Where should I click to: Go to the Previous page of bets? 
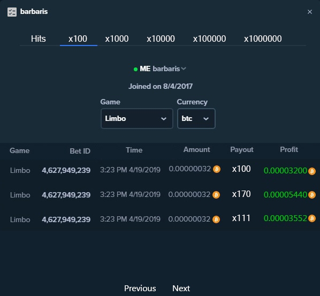pyautogui.click(x=140, y=289)
